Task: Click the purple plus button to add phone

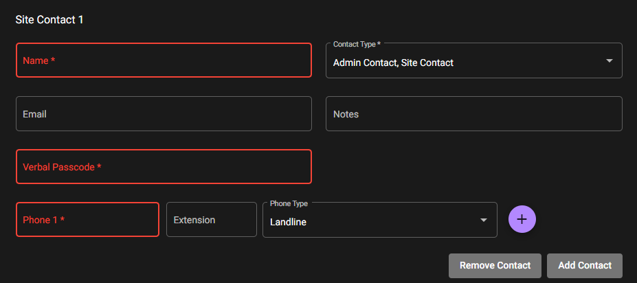Action: [522, 219]
